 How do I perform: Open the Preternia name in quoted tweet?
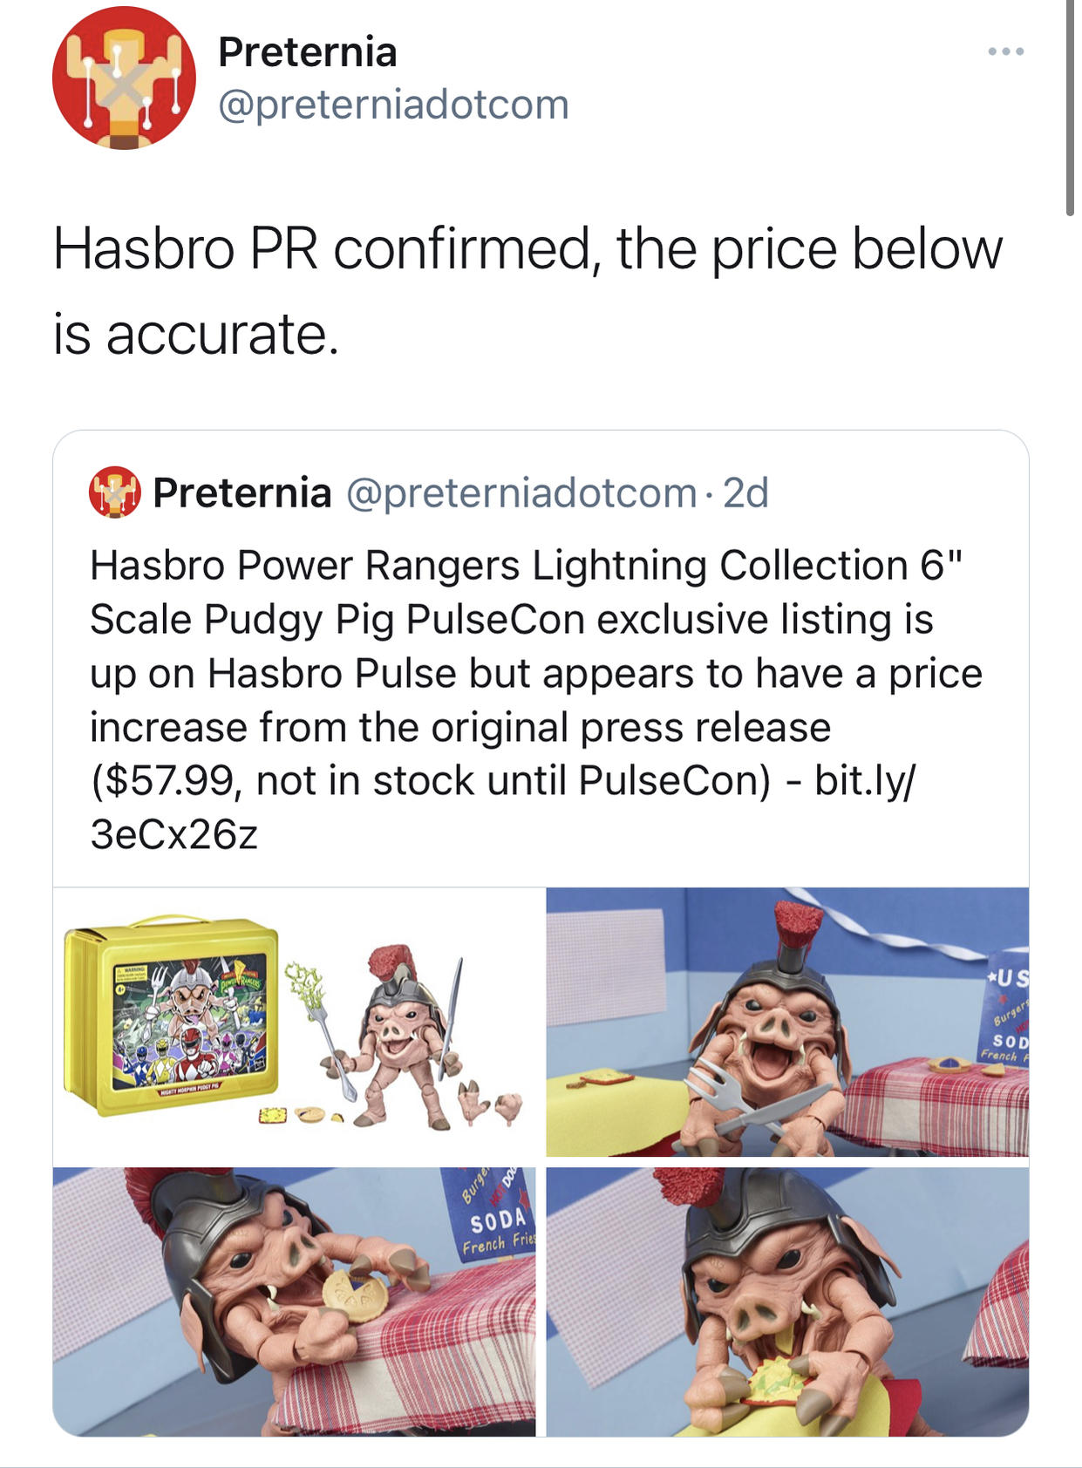pos(242,493)
